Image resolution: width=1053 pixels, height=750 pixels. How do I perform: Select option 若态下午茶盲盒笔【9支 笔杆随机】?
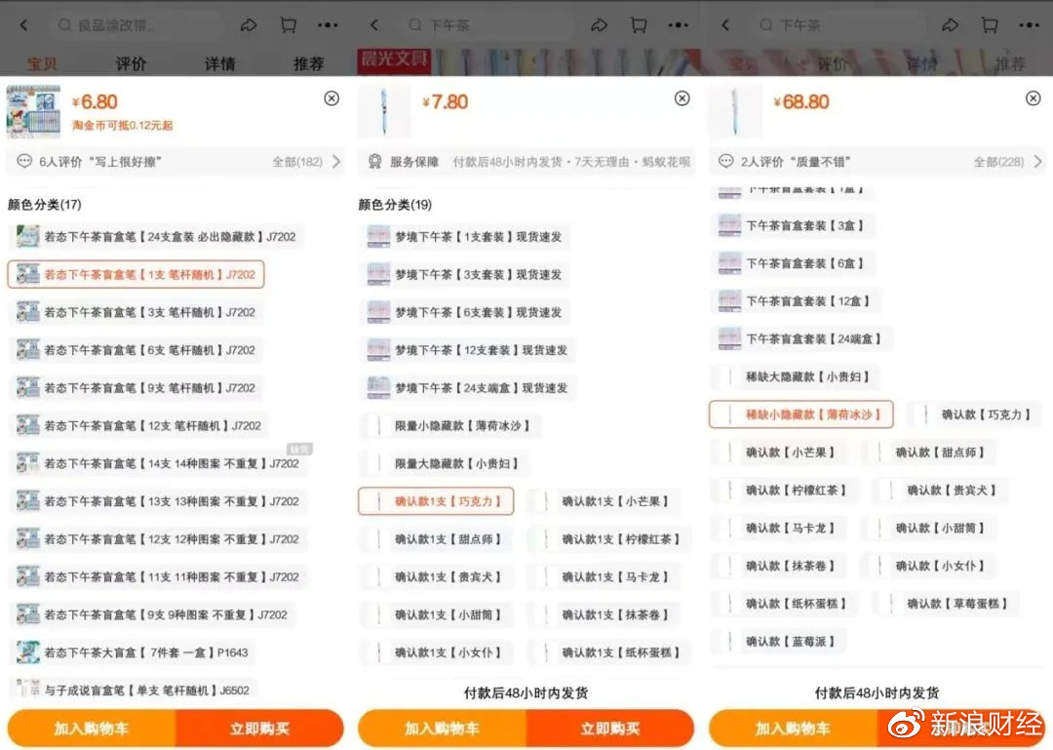(x=136, y=388)
